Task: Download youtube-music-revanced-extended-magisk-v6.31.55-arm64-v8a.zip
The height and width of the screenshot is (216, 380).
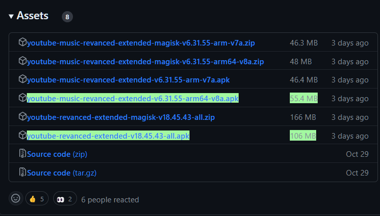Action: 145,62
